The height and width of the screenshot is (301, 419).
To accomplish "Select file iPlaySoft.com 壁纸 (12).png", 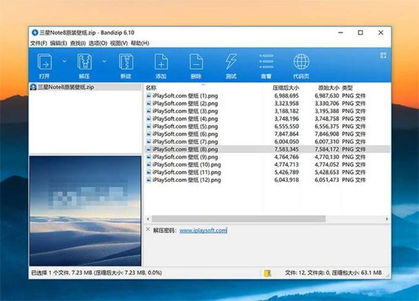I will click(187, 180).
